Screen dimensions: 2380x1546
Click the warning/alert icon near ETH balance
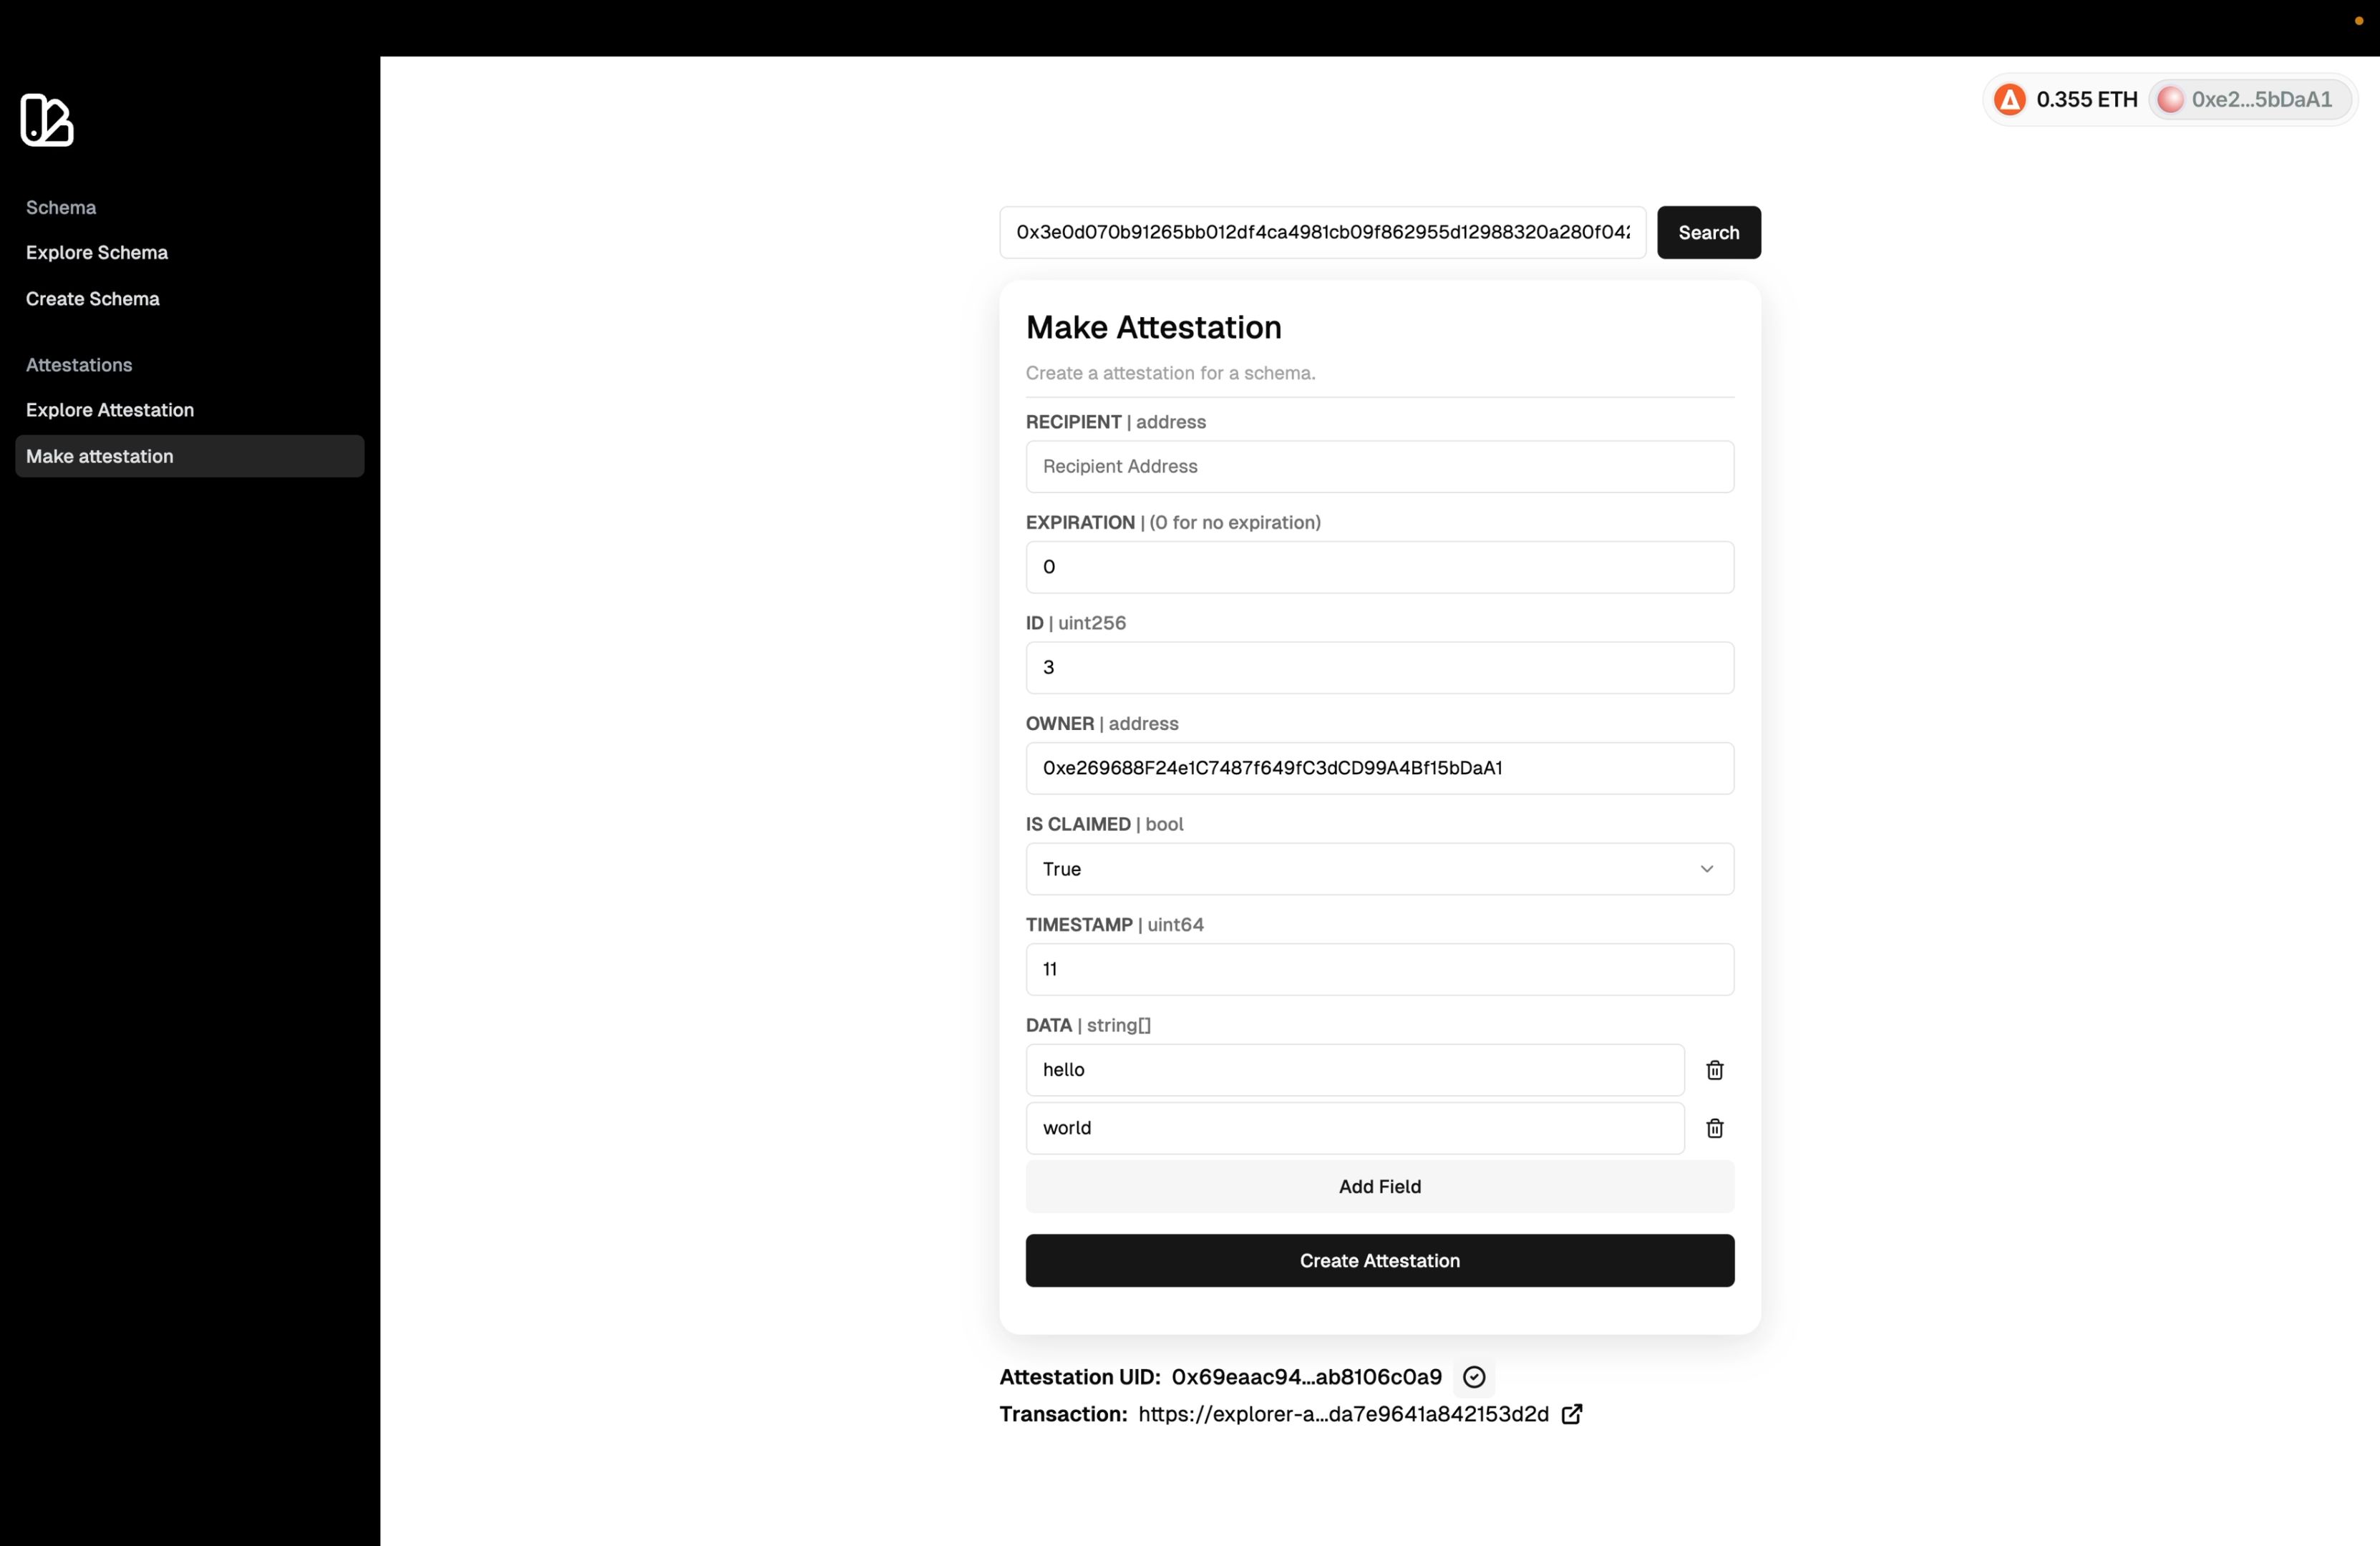2009,99
